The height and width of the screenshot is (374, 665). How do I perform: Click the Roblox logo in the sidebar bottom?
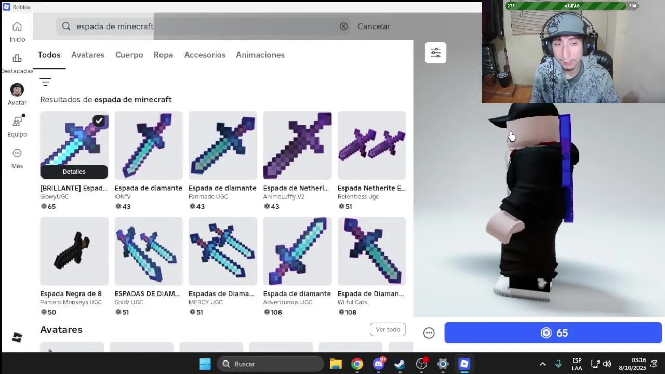(17, 338)
